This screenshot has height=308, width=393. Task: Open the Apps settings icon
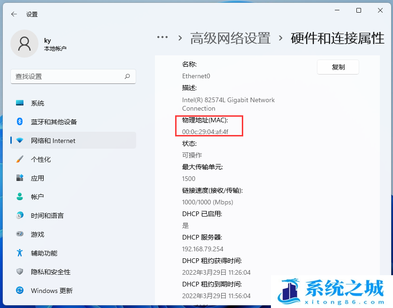click(20, 178)
